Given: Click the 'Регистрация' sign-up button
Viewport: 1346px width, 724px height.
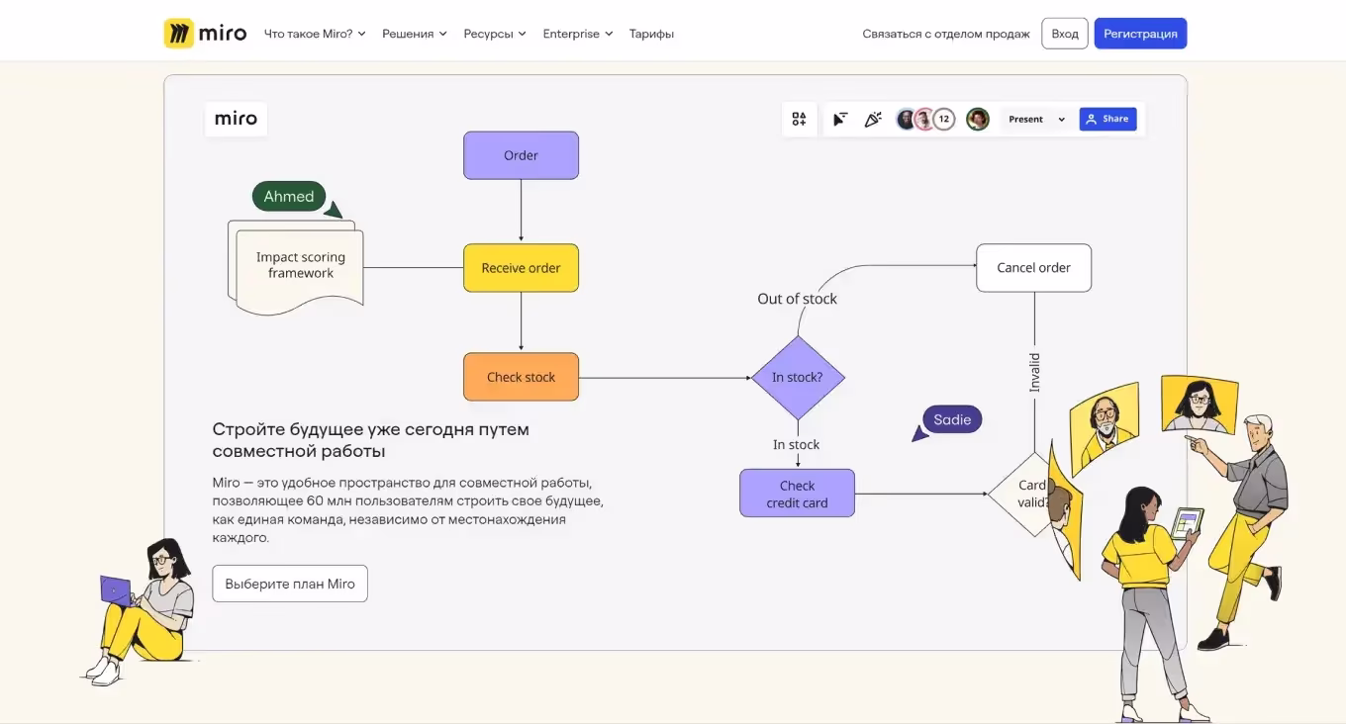Looking at the screenshot, I should click(x=1140, y=34).
